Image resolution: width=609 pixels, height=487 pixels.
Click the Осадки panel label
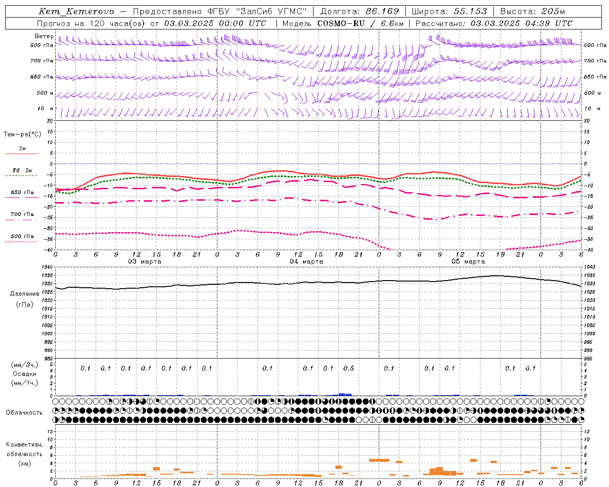(25, 374)
